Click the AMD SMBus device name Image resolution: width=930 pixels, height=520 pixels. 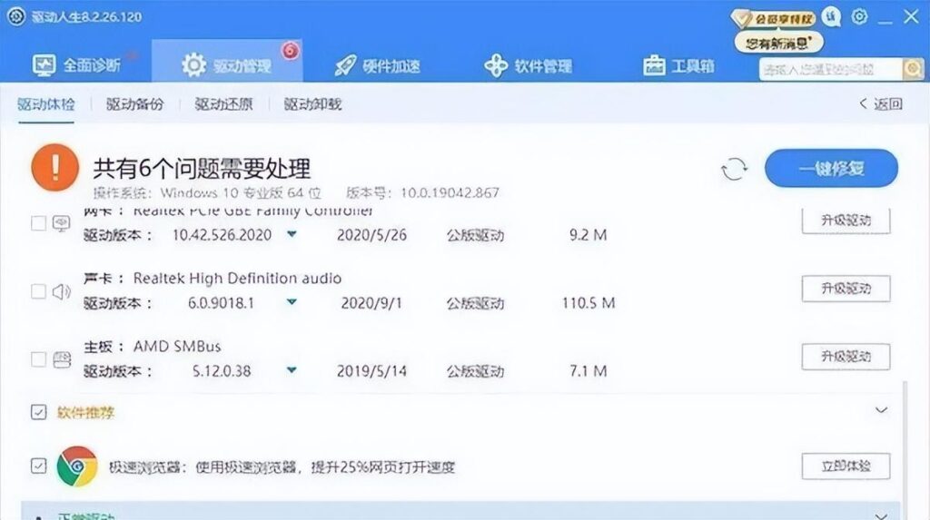click(177, 347)
